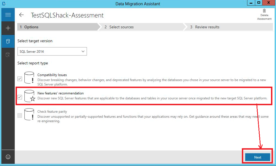This screenshot has width=276, height=166.
Task: Click the Compatibility Issues database icon
Action: (x=29, y=77)
